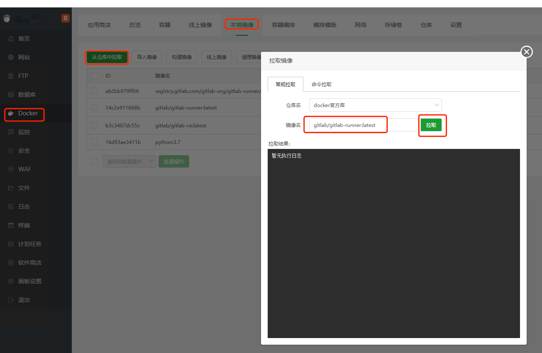Open the 设置 tab
This screenshot has width=542, height=353.
click(x=456, y=25)
